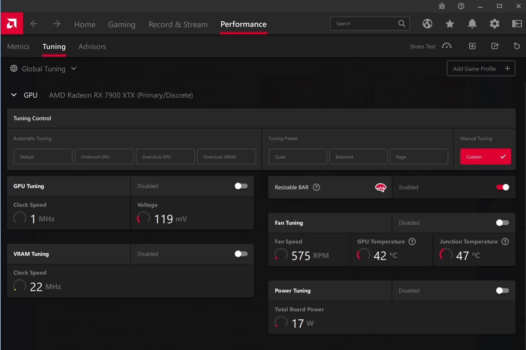Open the Record & Stream tab
Image resolution: width=526 pixels, height=350 pixels.
click(178, 24)
